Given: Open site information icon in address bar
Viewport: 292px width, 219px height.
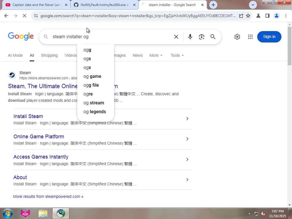Looking at the screenshot, I should (36, 16).
